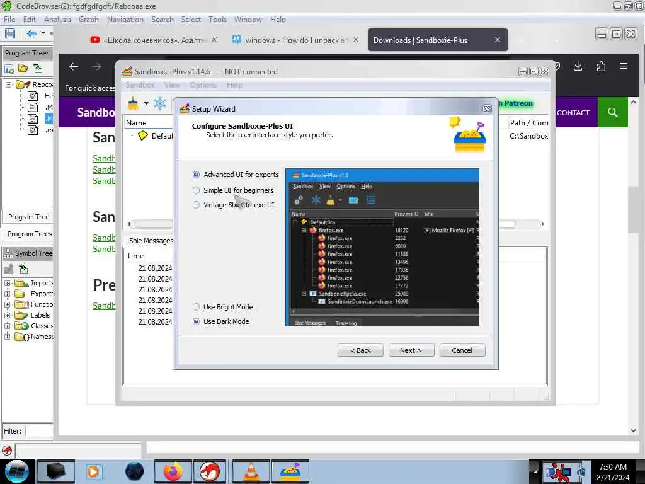This screenshot has height=484, width=645.
Task: Select Advanced UI for experts option
Action: 236,175
